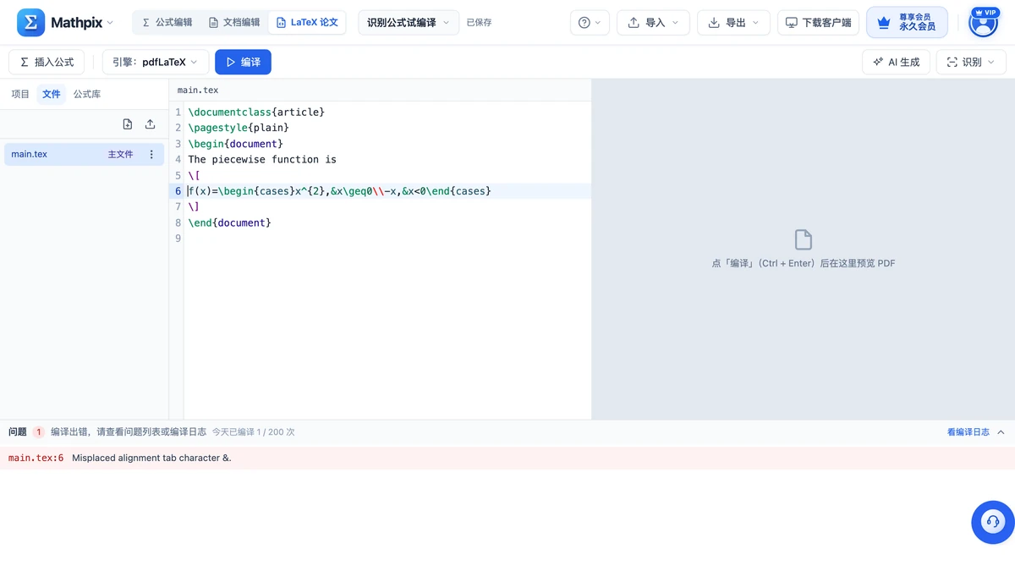Image resolution: width=1015 pixels, height=571 pixels.
Task: Open the VIP user avatar
Action: pyautogui.click(x=983, y=23)
